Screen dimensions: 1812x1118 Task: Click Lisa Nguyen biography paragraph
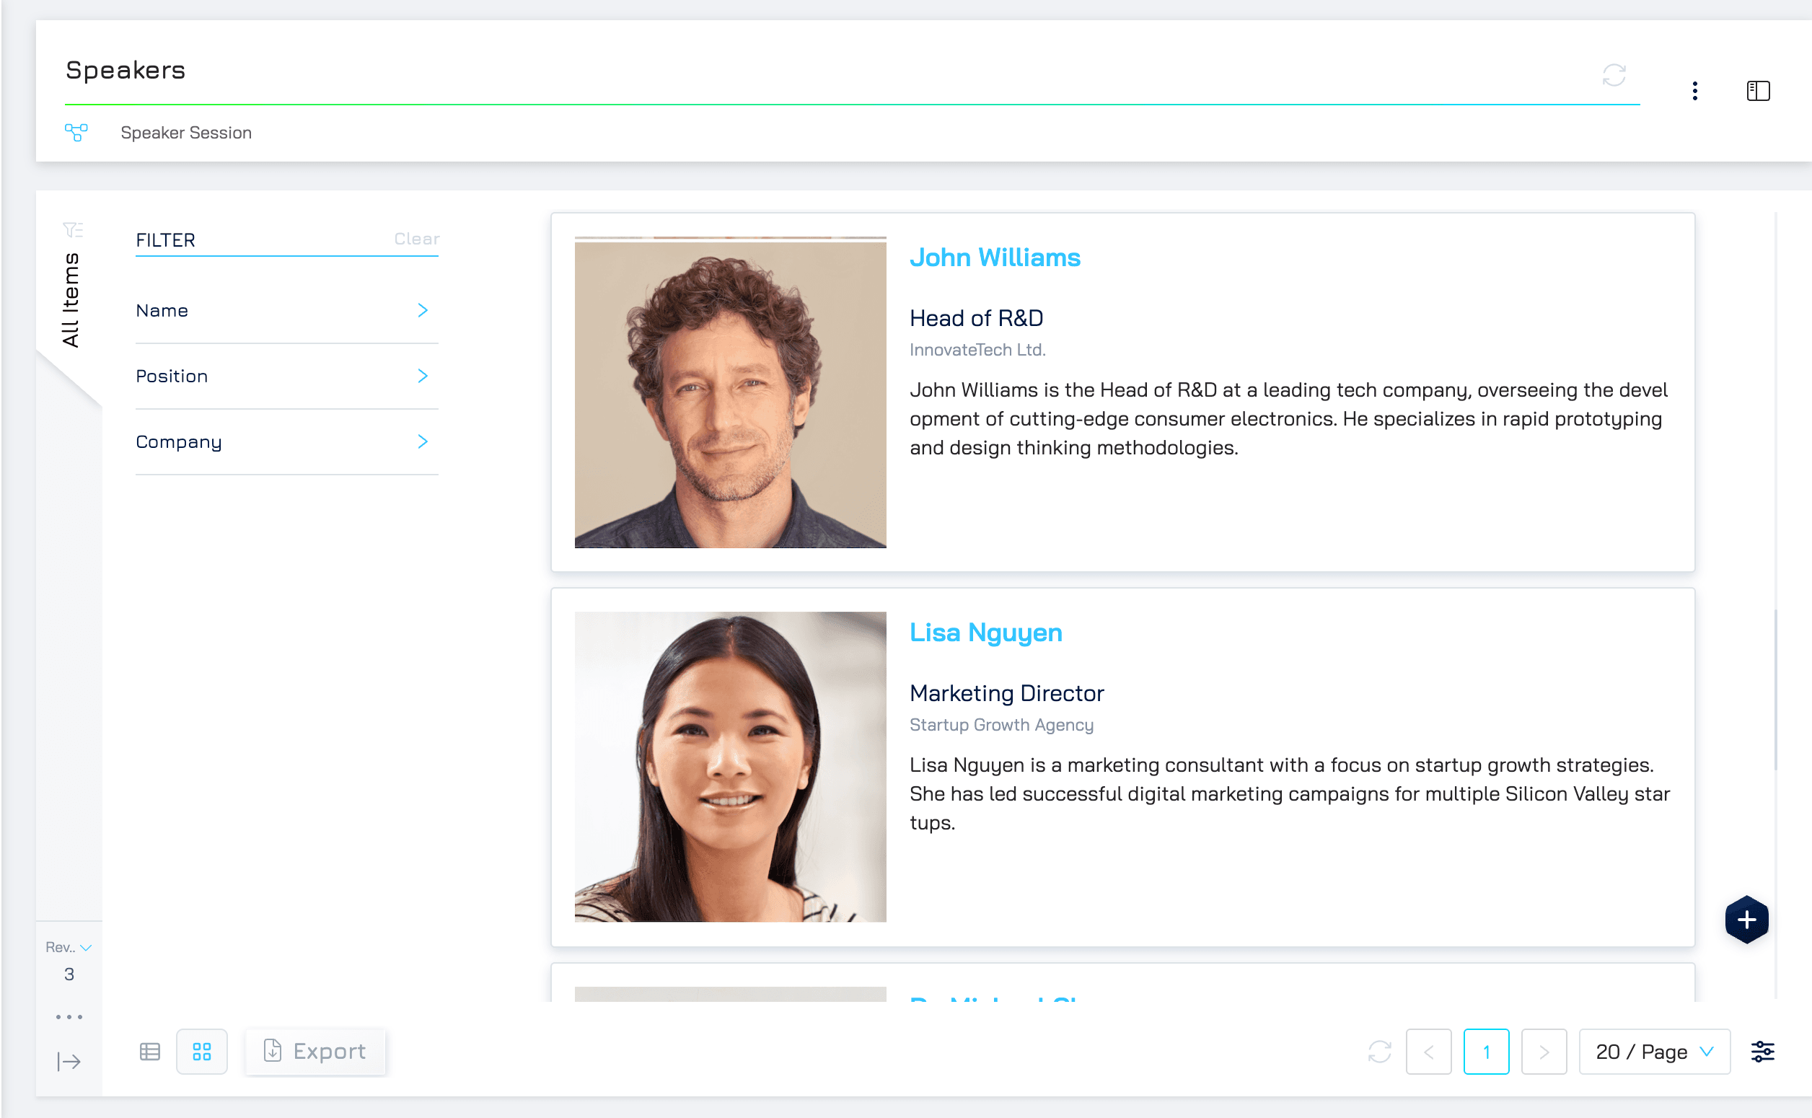click(x=1289, y=794)
